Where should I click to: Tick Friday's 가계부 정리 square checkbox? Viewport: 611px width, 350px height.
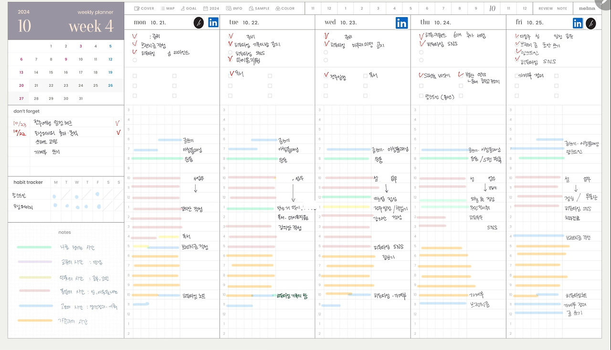point(516,76)
